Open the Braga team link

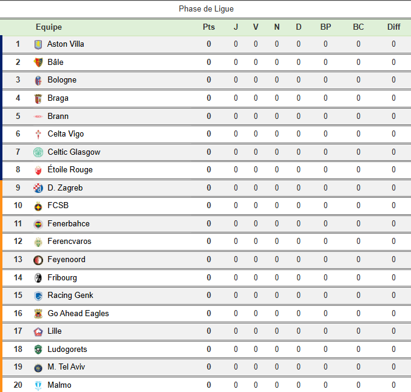(58, 98)
